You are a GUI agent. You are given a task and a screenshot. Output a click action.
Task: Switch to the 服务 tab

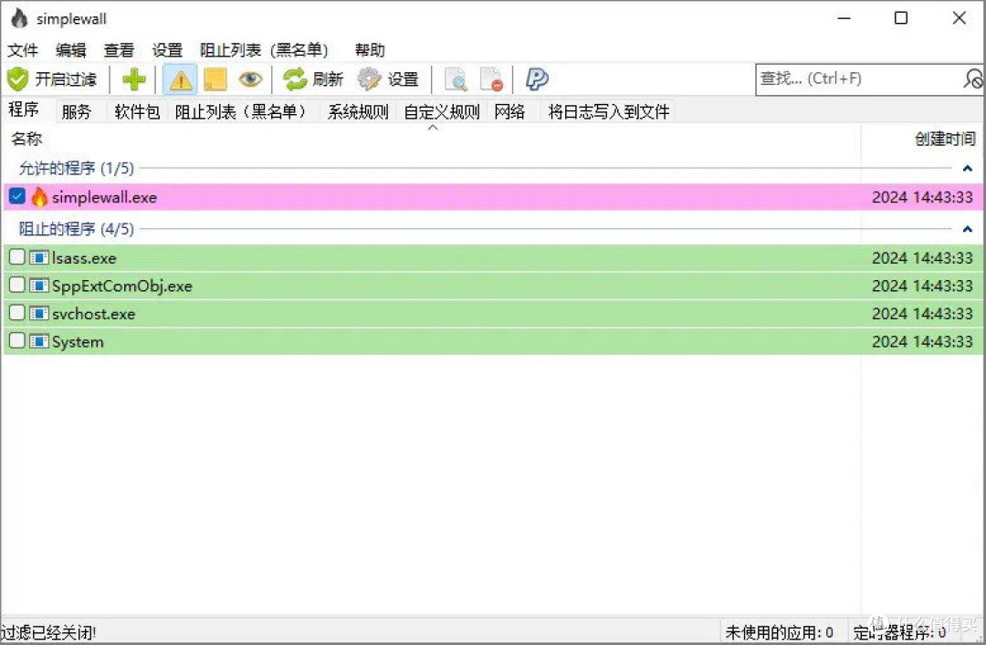77,112
